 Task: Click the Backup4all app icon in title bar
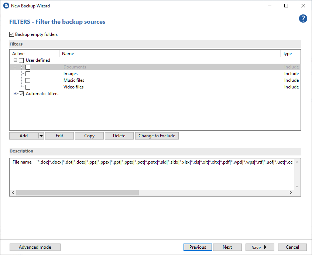click(x=6, y=6)
